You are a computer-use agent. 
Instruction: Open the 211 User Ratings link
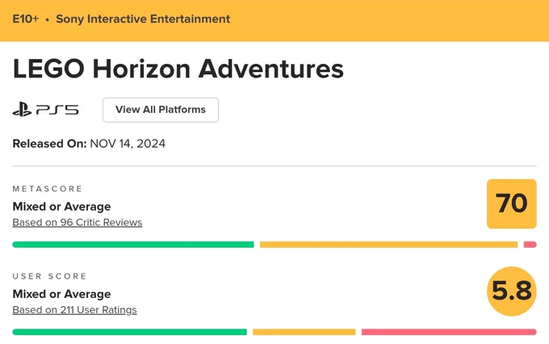click(74, 310)
